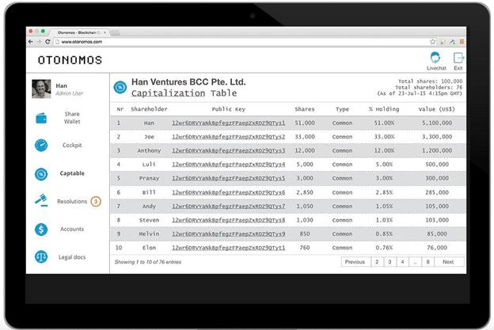Open Bill's public key link
The image size is (494, 330).
tap(229, 192)
